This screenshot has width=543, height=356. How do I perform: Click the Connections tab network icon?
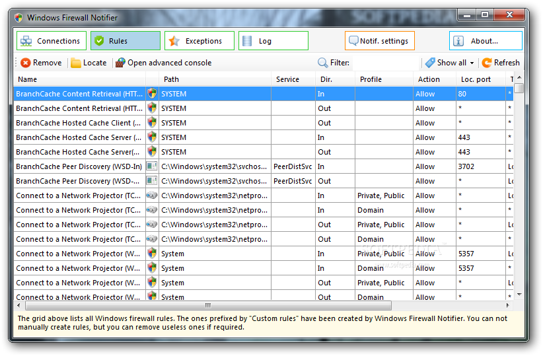click(26, 41)
